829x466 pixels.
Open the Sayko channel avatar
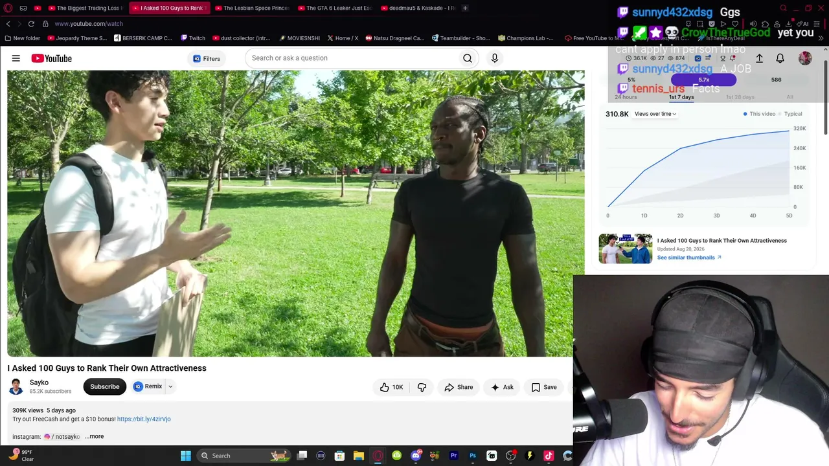pyautogui.click(x=16, y=387)
